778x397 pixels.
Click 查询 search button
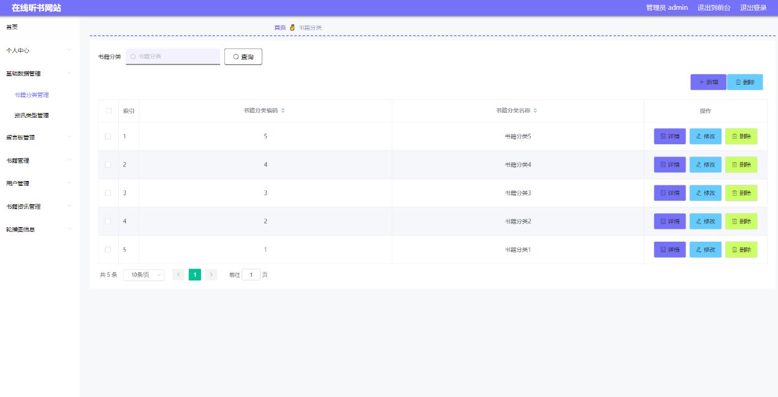click(x=243, y=56)
